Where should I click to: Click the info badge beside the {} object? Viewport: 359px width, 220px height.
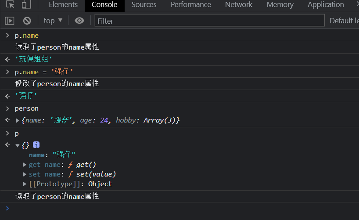36,145
